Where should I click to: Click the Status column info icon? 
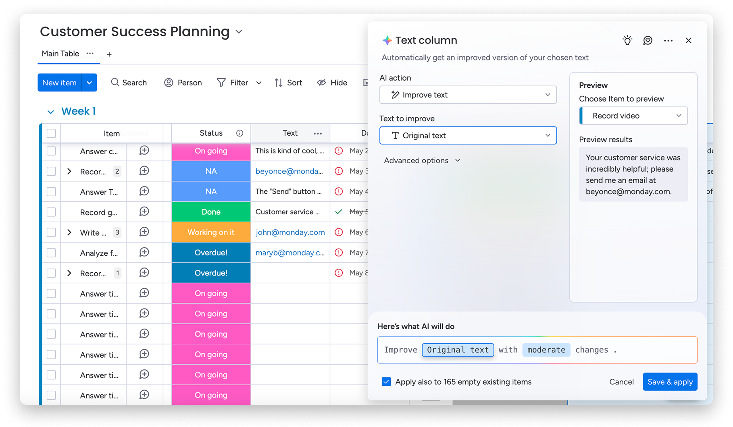239,133
